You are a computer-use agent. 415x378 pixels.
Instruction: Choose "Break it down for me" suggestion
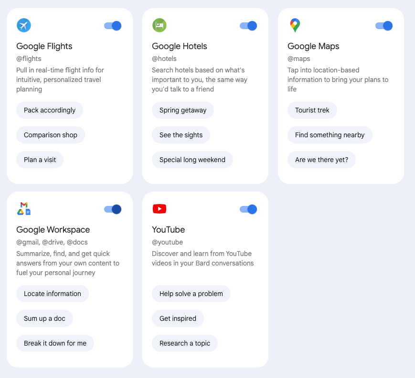55,343
